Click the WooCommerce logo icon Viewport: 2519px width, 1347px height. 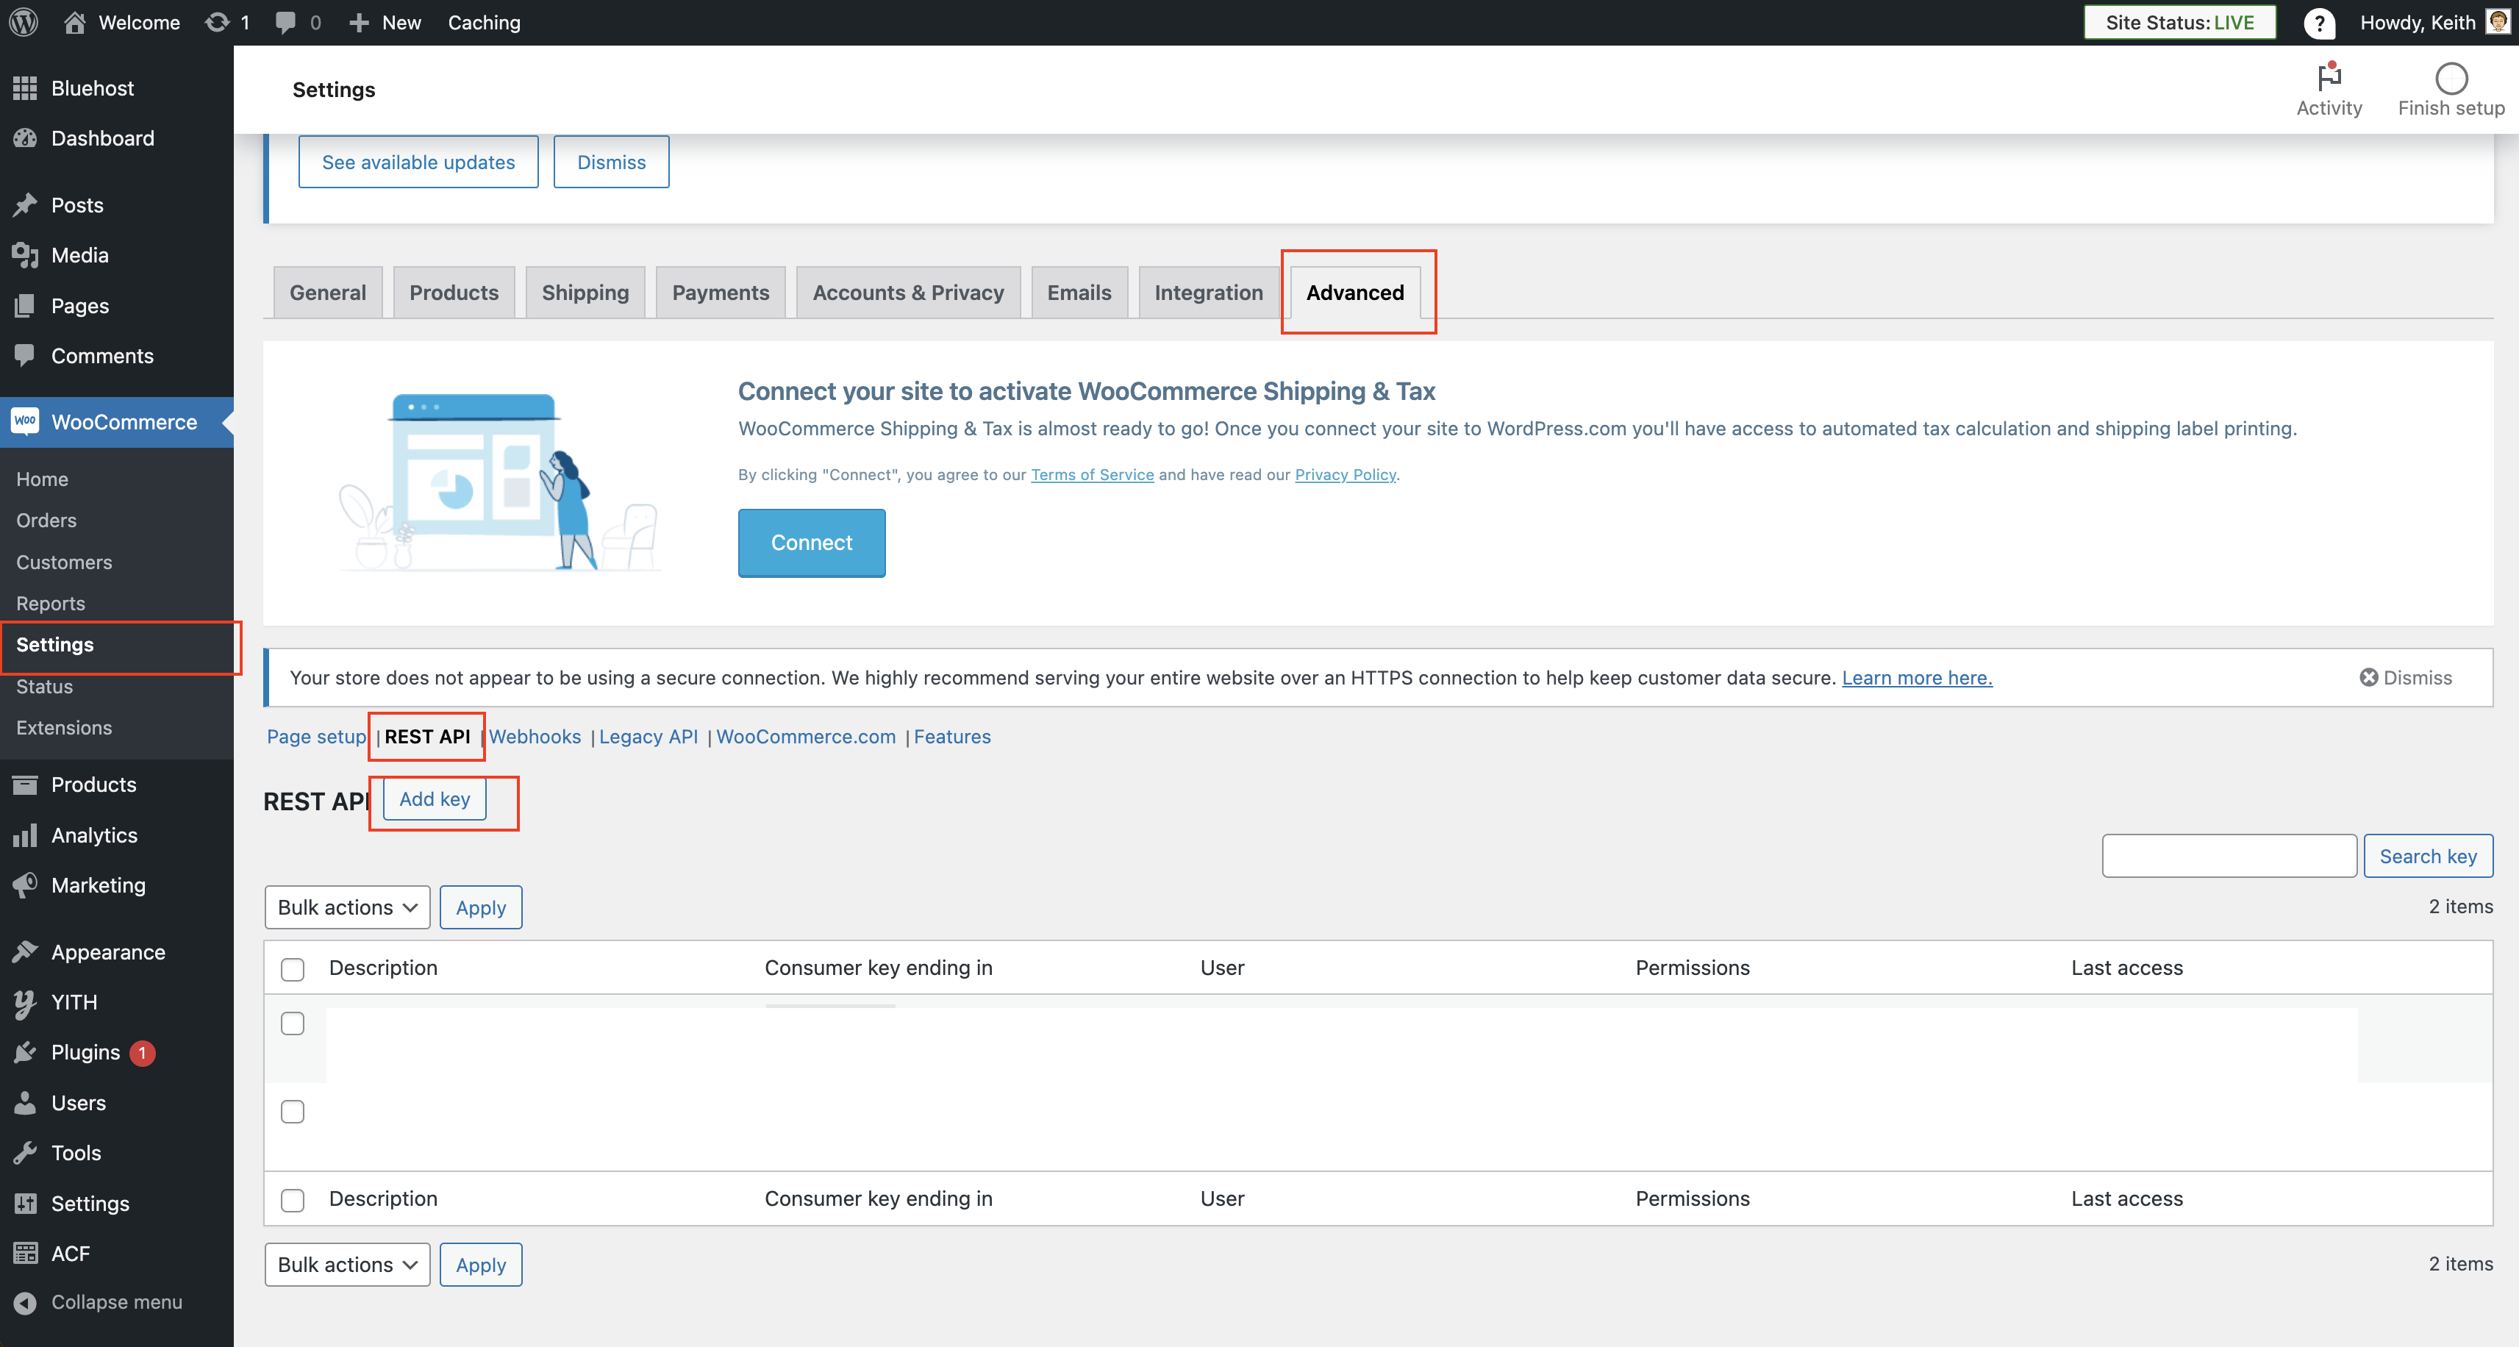pos(26,421)
